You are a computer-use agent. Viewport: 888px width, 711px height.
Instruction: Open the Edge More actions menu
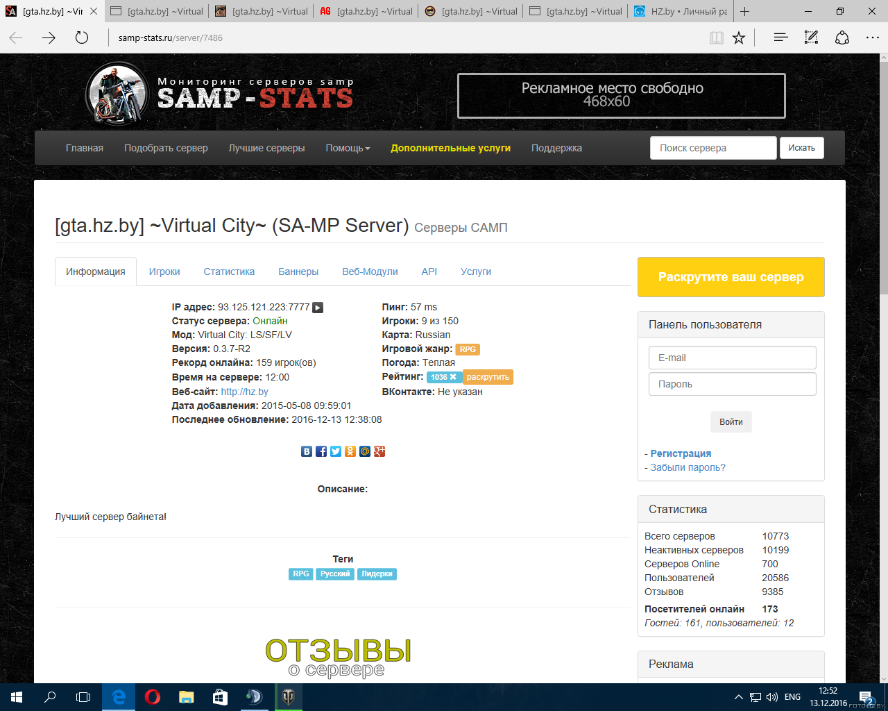[873, 37]
